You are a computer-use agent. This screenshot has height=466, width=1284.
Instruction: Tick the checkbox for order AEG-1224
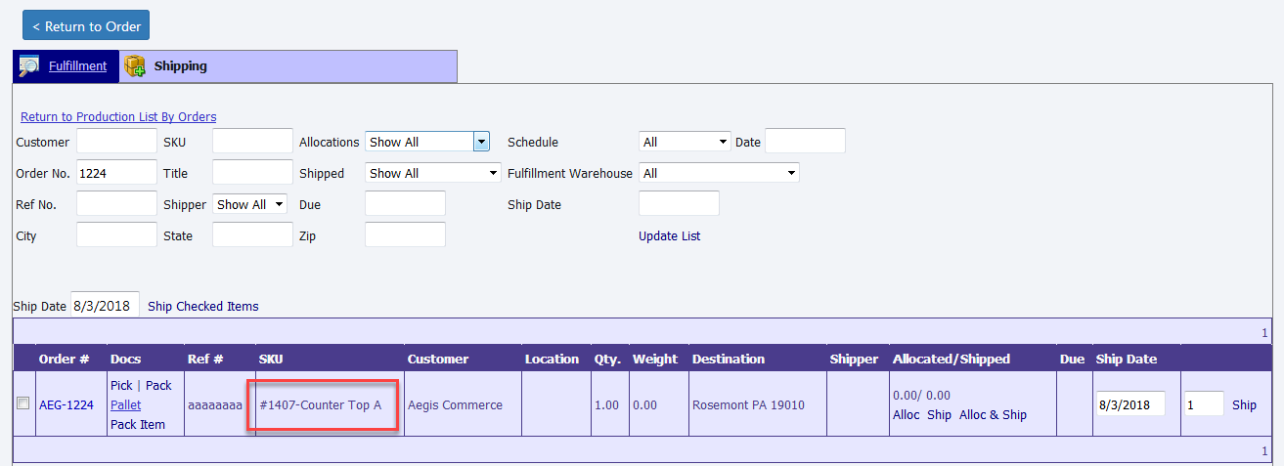click(23, 403)
